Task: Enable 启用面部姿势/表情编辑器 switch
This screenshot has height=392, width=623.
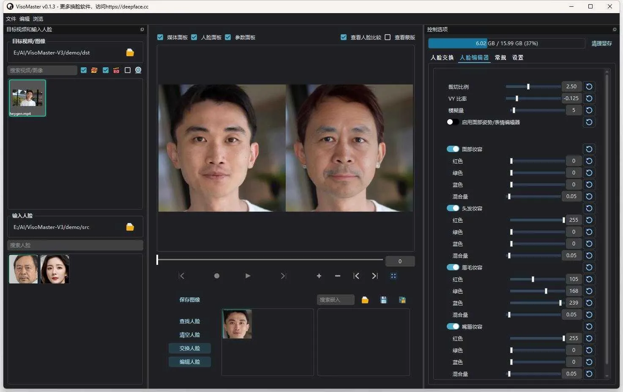Action: click(x=453, y=122)
